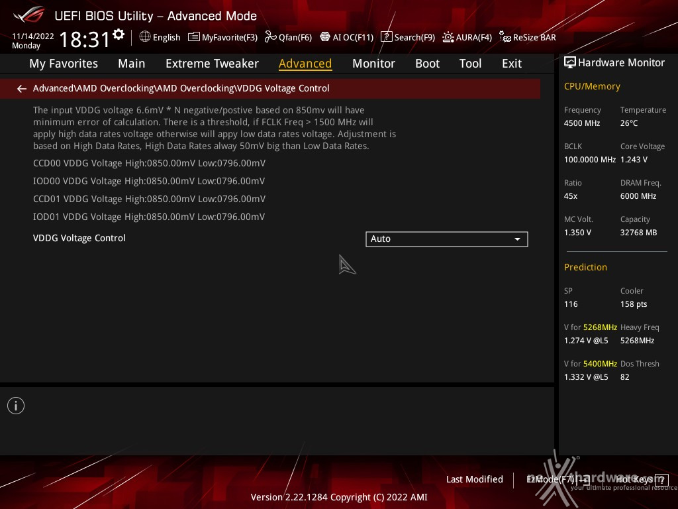Click the 1.274 V @L5 value

[x=586, y=341]
